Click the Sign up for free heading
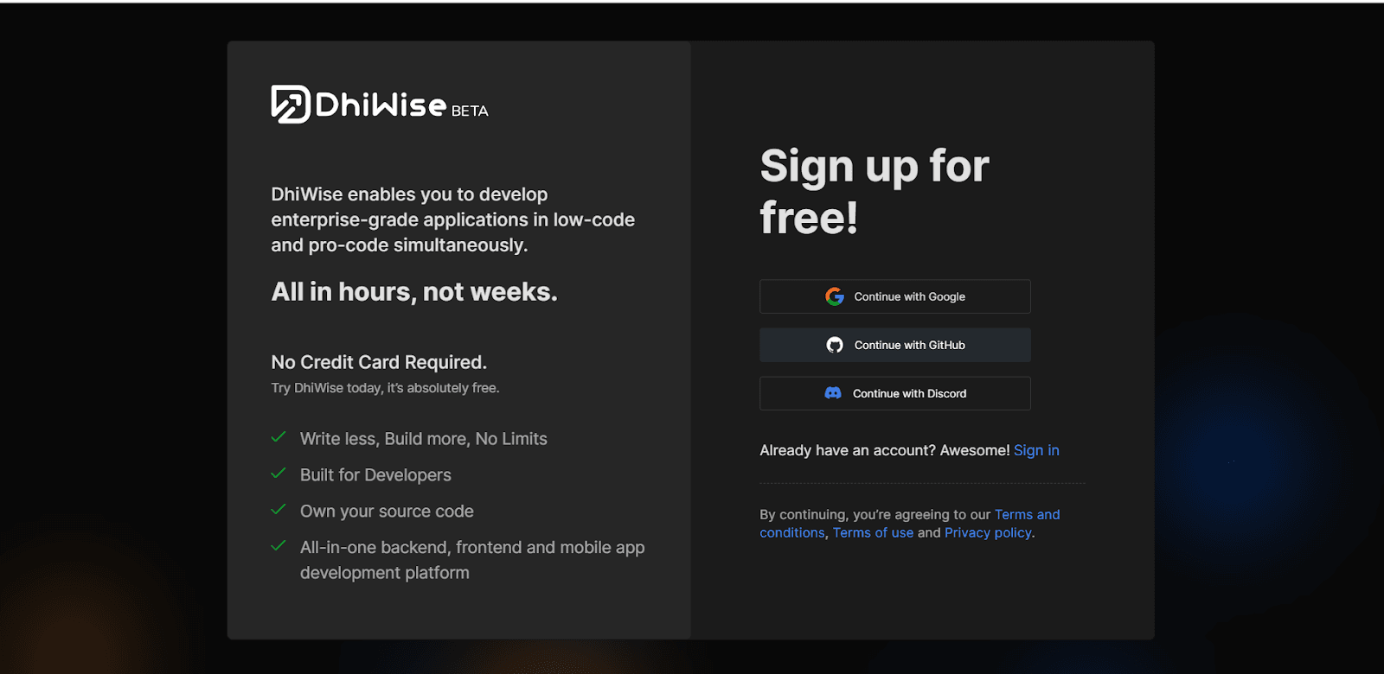This screenshot has height=674, width=1384. (875, 191)
